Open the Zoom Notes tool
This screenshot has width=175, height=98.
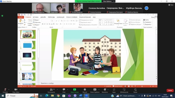pos(135,90)
